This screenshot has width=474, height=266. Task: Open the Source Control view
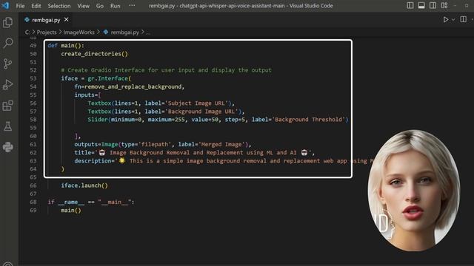pyautogui.click(x=8, y=64)
